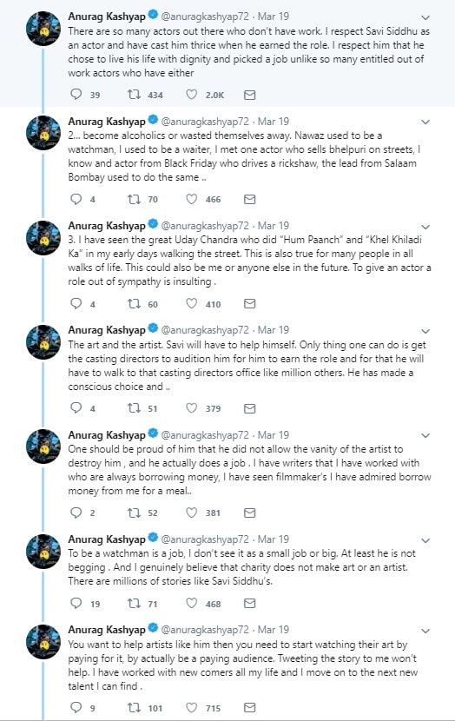Message icon on tweet with 381 likes

[249, 513]
